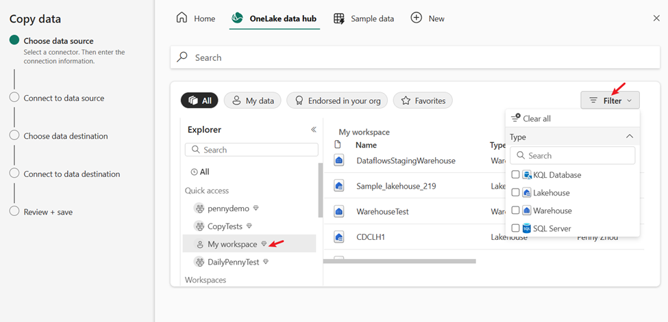This screenshot has width=668, height=322.
Task: Select WarehouseTest item
Action: click(382, 211)
